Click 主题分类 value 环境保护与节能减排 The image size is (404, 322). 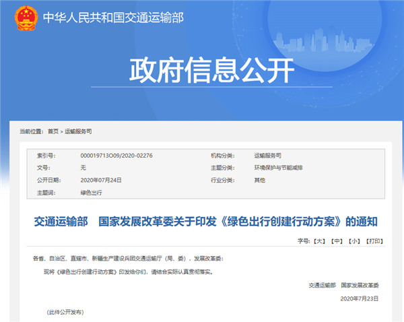click(x=279, y=168)
